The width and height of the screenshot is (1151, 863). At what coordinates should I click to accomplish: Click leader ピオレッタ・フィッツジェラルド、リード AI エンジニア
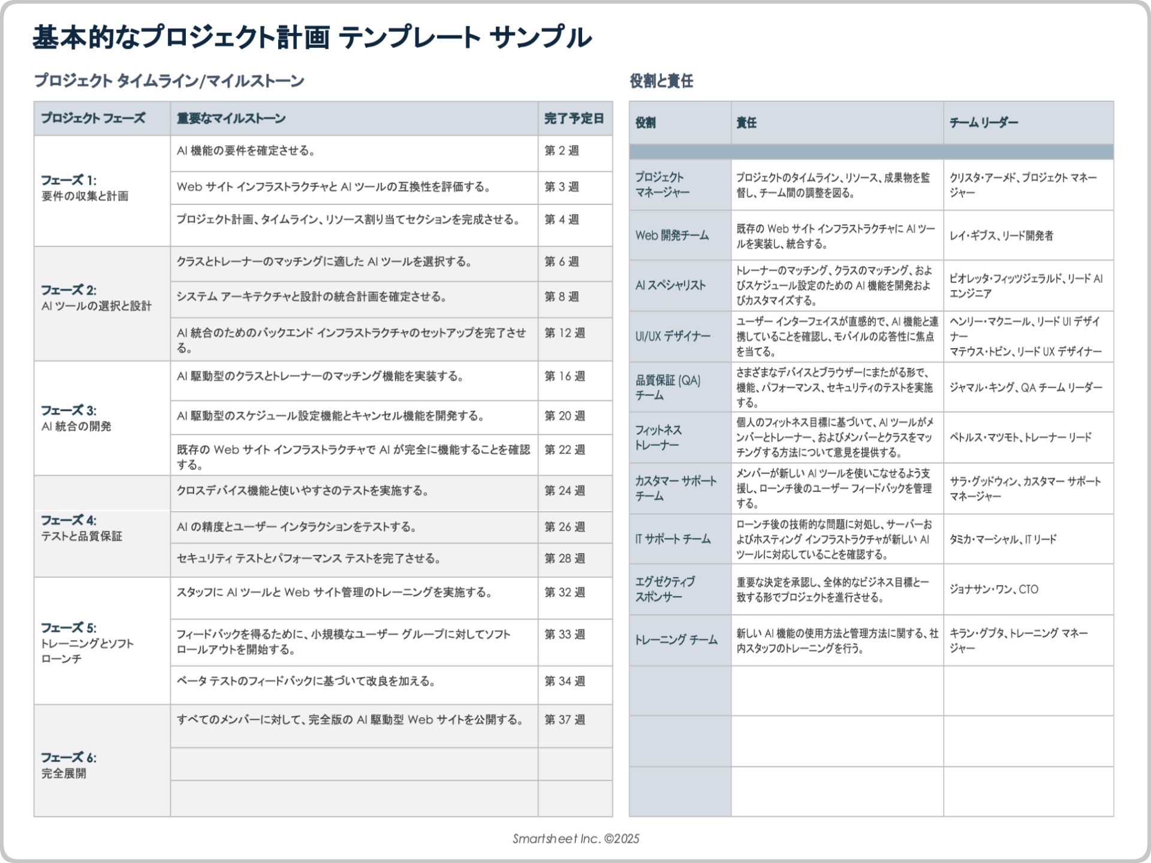coord(1029,285)
